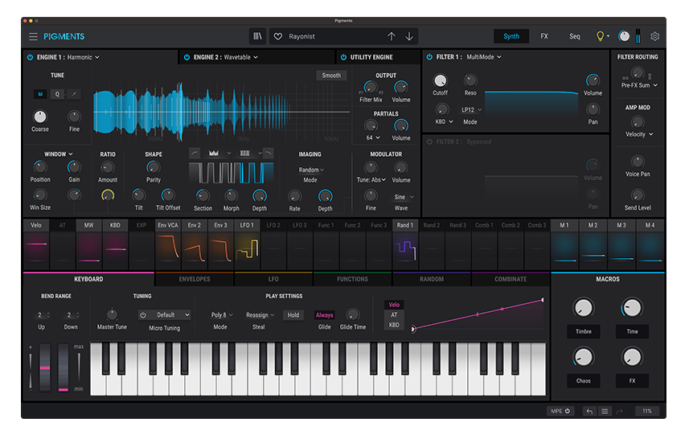Open the settings gear icon
This screenshot has width=689, height=439.
click(x=654, y=36)
